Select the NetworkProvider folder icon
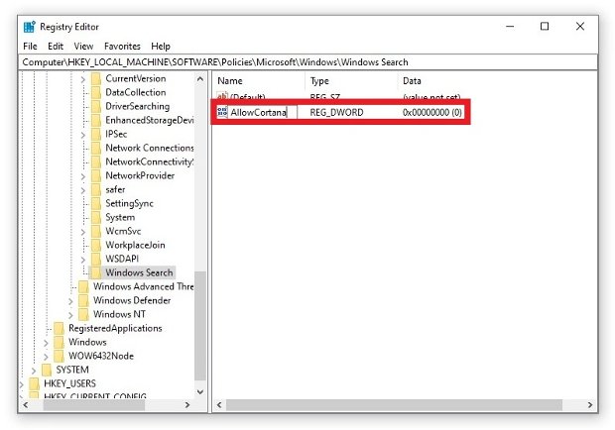This screenshot has width=615, height=430. coord(95,175)
